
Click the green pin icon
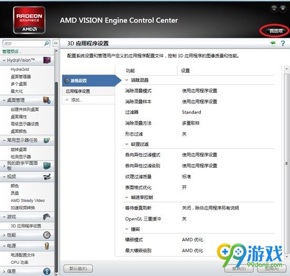coord(273,43)
